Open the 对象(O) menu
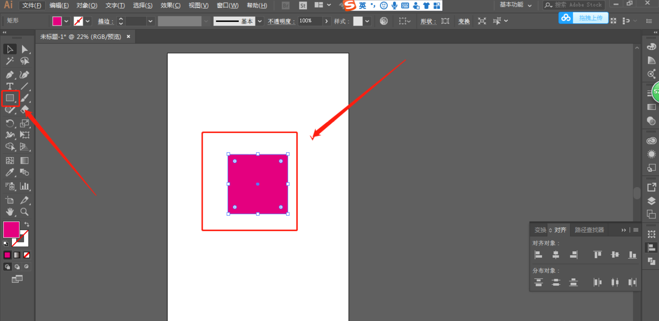 (87, 5)
